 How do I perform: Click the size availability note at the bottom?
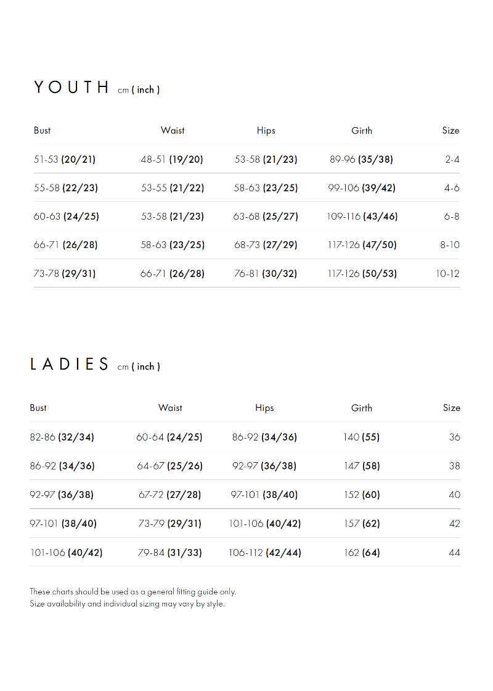click(x=127, y=603)
